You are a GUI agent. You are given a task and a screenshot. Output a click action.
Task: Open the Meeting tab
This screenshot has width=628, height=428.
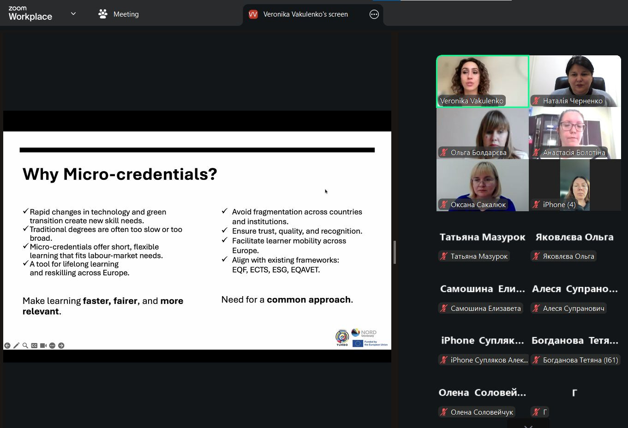[126, 14]
